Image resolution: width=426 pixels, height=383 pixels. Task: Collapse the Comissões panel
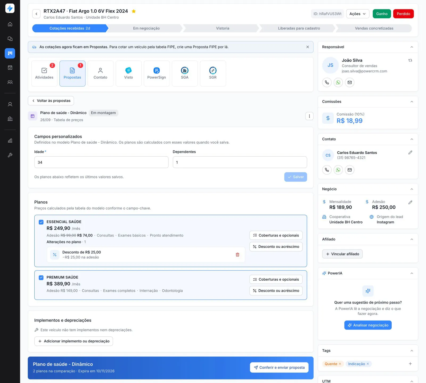pyautogui.click(x=412, y=102)
